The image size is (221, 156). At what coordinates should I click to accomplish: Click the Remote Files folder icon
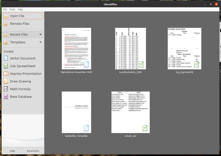(x=6, y=24)
